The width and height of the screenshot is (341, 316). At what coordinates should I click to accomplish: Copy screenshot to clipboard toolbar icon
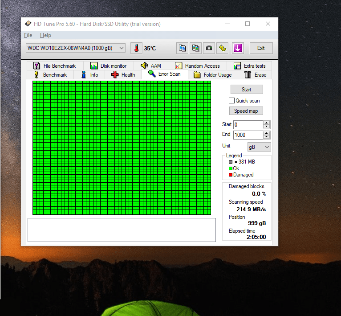click(195, 48)
